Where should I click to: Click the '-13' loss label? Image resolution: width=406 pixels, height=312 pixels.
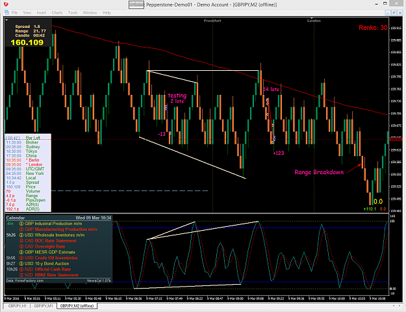pos(162,134)
